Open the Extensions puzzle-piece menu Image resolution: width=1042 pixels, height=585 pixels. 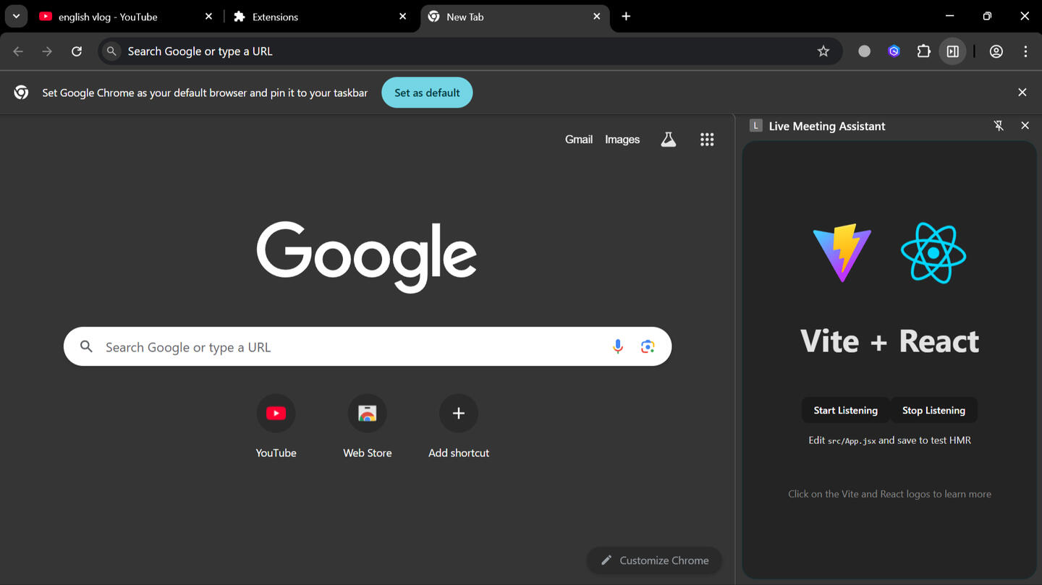pos(923,51)
